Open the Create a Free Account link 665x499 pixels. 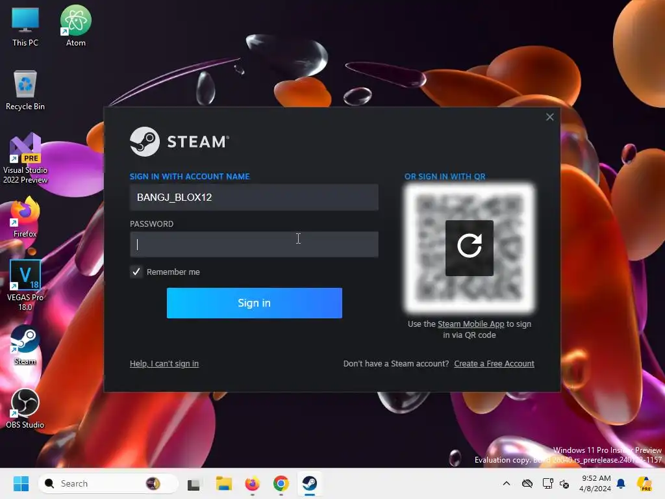click(494, 364)
